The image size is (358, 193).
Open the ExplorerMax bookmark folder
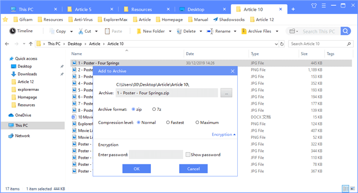(x=113, y=19)
